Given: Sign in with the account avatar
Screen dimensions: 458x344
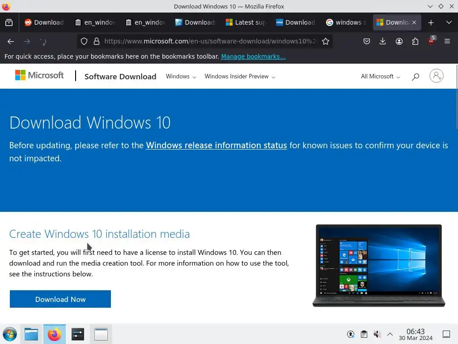Looking at the screenshot, I should [437, 76].
